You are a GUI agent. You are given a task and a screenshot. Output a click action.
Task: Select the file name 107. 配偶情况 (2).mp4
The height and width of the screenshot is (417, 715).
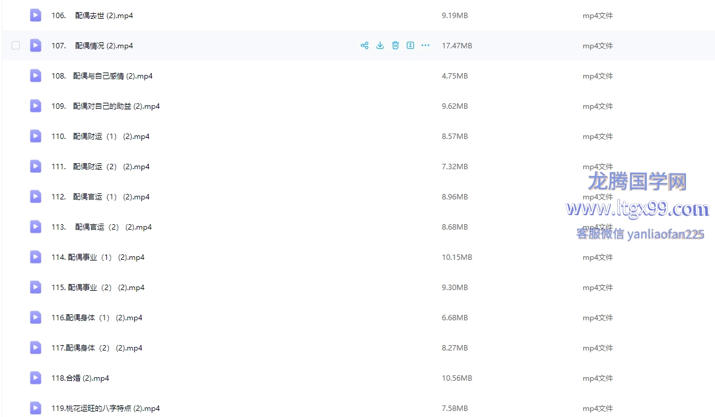pyautogui.click(x=92, y=45)
